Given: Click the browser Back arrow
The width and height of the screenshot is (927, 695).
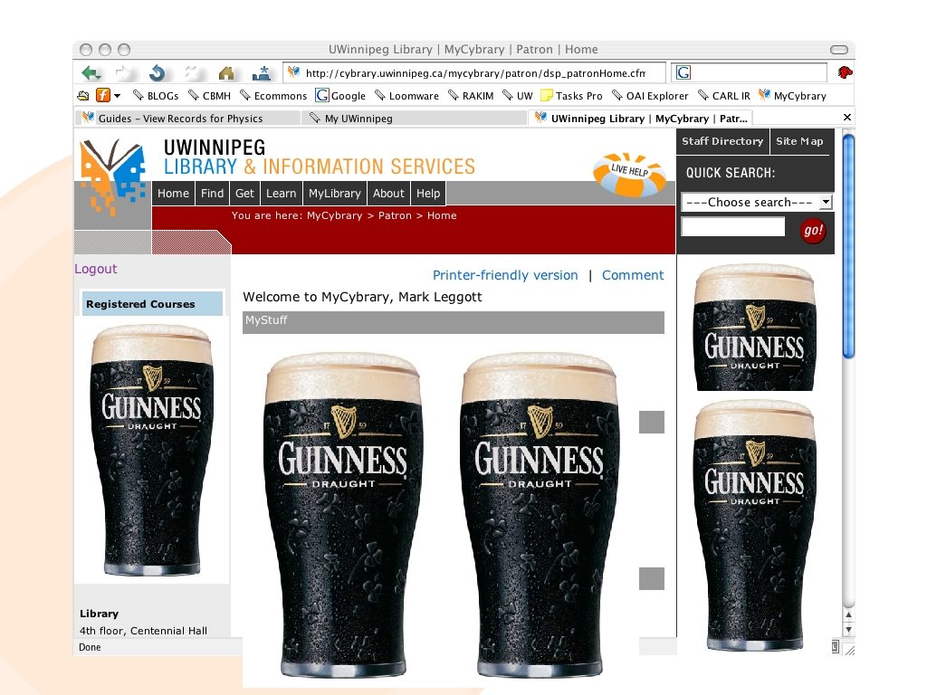Looking at the screenshot, I should (91, 73).
